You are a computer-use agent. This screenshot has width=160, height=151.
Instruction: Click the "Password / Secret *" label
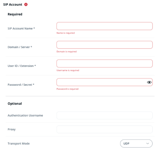21,85
